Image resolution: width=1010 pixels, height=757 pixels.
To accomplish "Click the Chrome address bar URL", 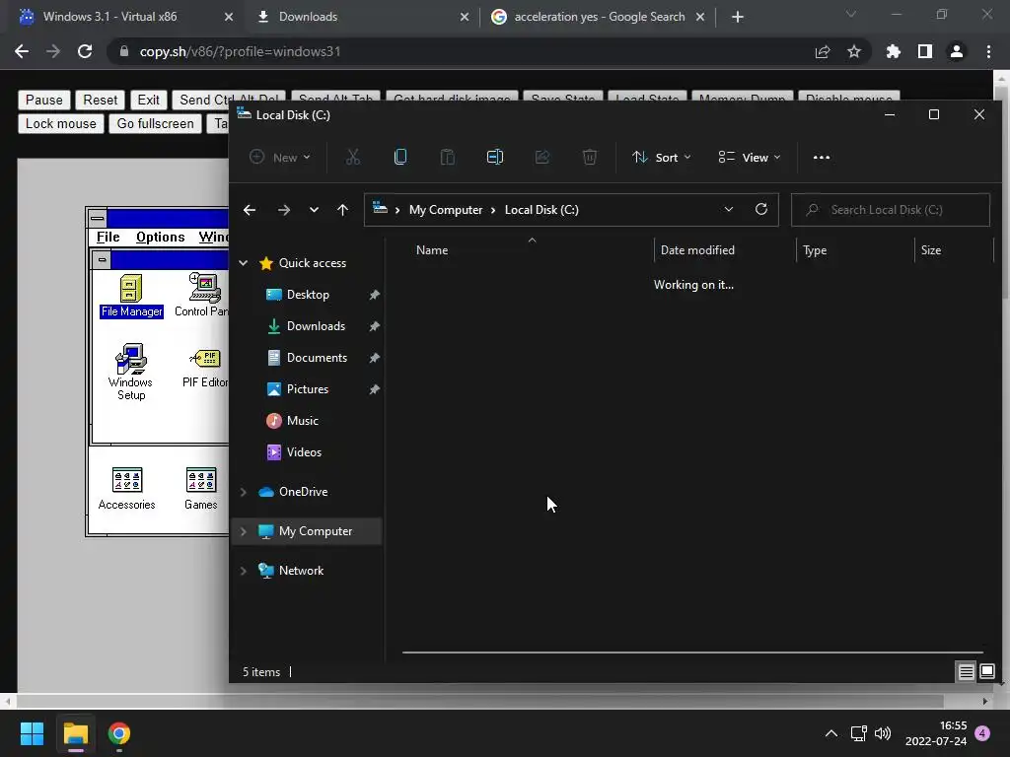I will click(x=240, y=51).
